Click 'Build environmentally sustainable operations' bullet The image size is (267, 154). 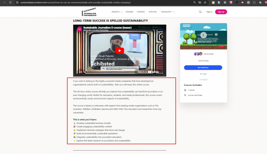[97, 134]
